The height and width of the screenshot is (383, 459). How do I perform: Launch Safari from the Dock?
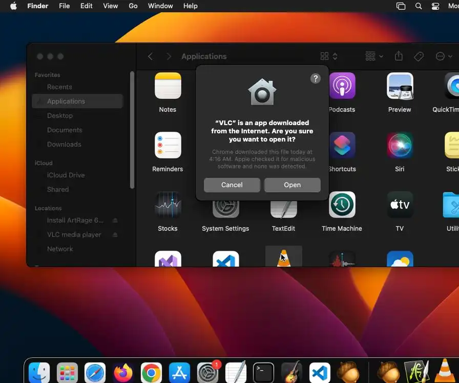[x=95, y=372]
